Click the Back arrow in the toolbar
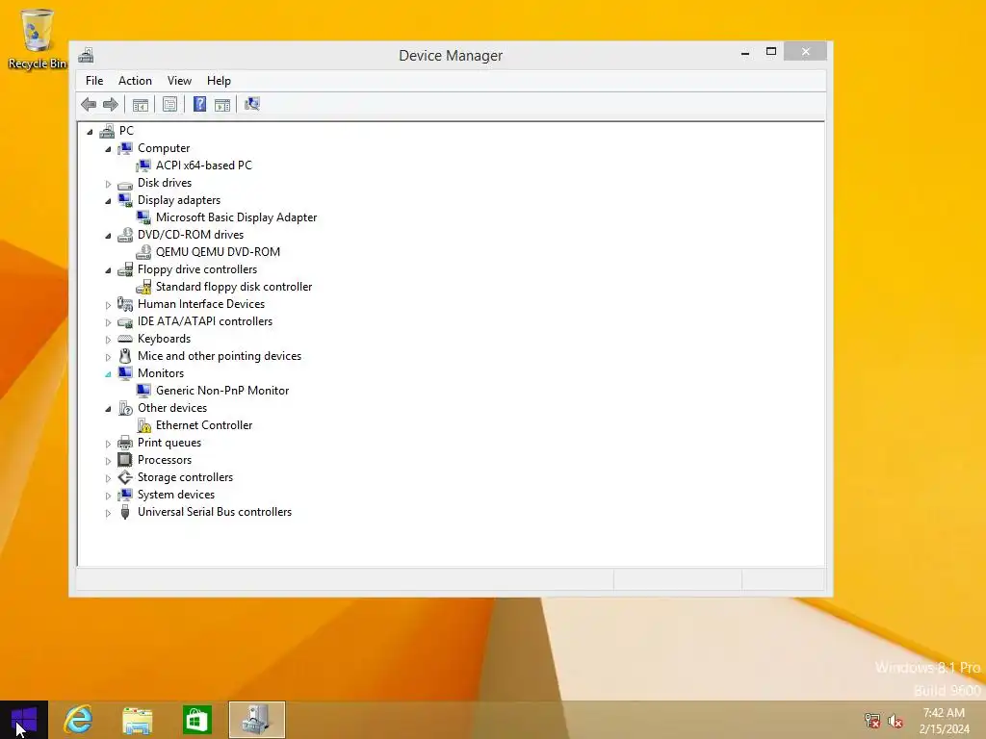This screenshot has width=986, height=739. coord(89,104)
